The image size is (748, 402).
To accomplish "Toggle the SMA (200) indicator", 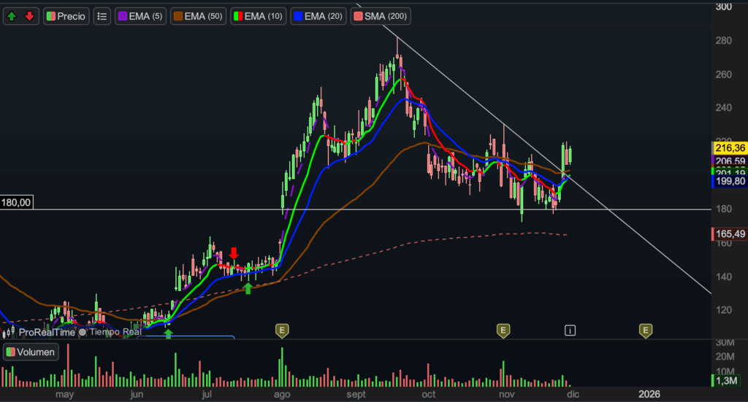I will click(381, 15).
